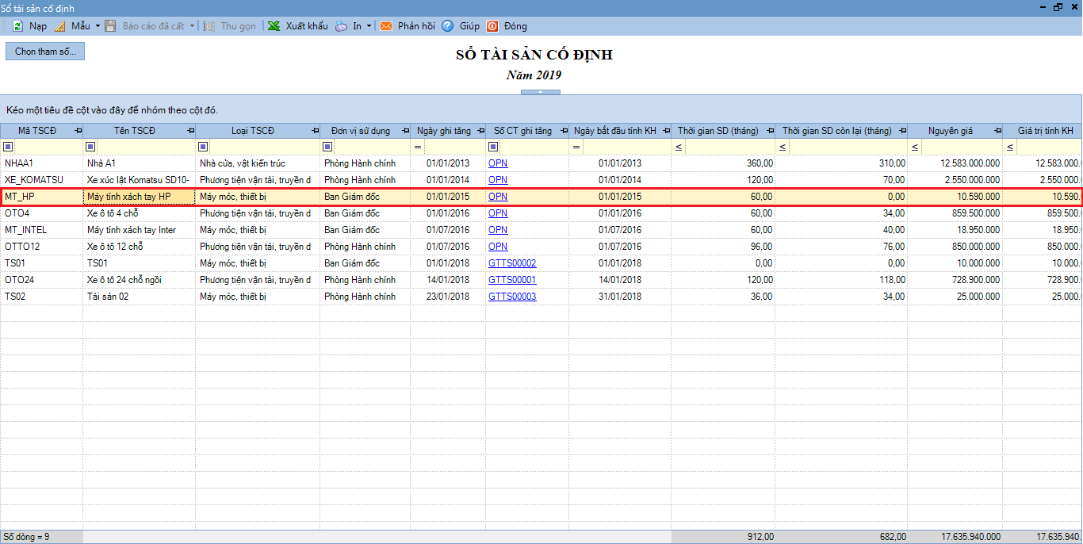Open the In print options arrow
The image size is (1083, 544).
pos(369,26)
